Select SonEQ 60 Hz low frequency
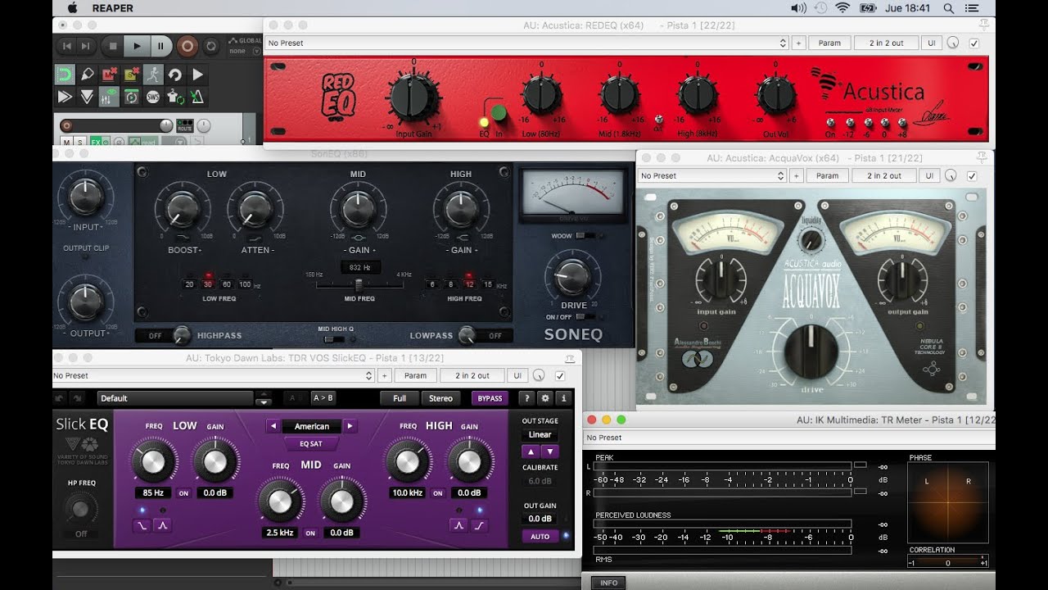This screenshot has height=590, width=1048. pos(227,284)
